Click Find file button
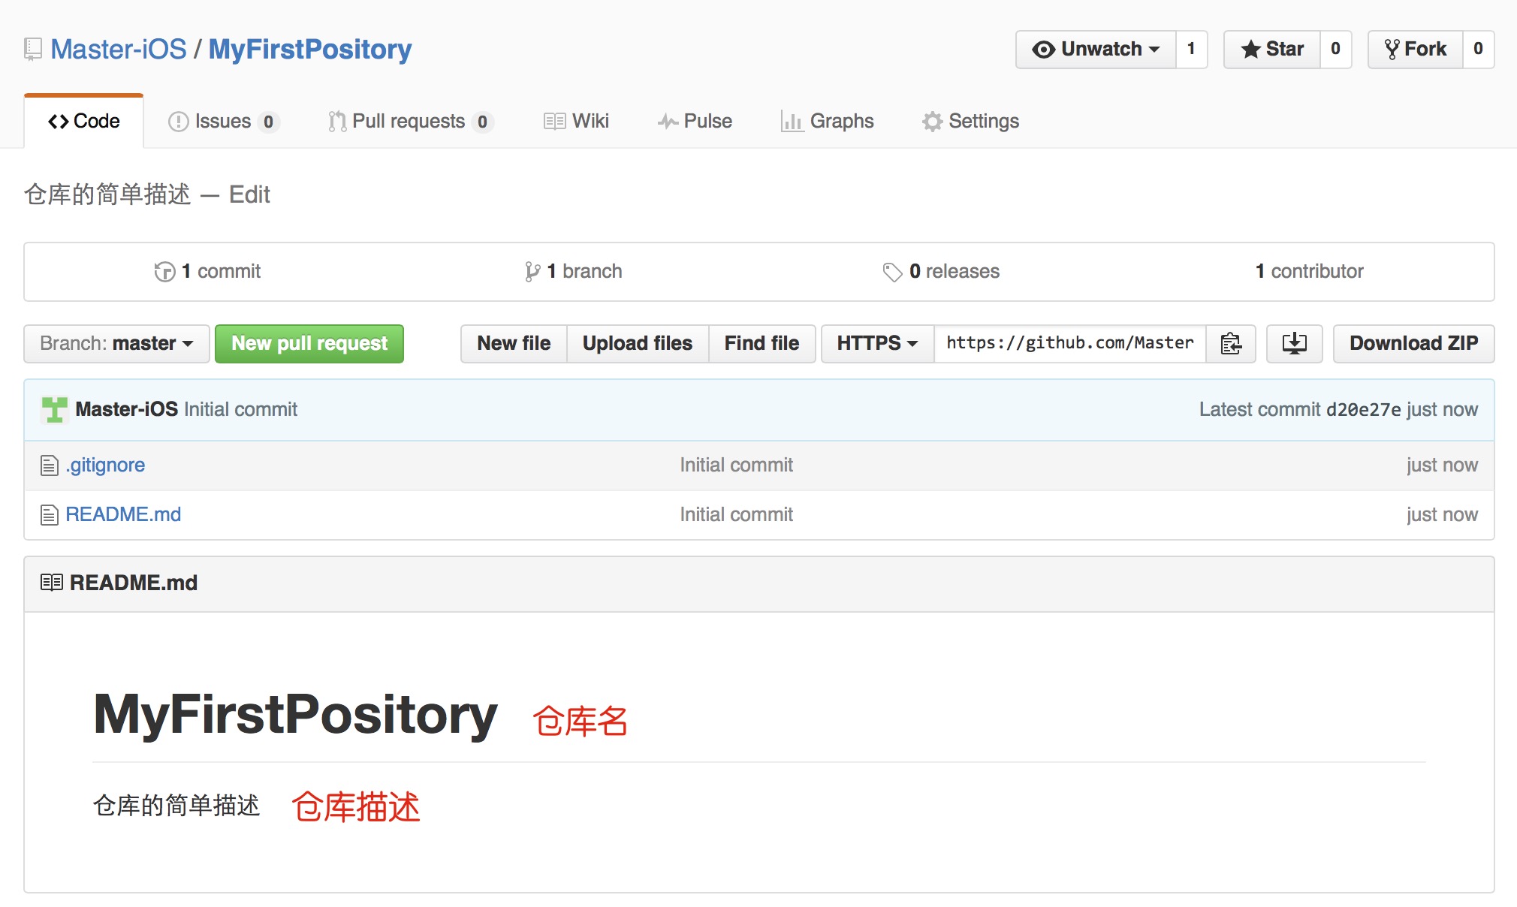 pyautogui.click(x=762, y=344)
